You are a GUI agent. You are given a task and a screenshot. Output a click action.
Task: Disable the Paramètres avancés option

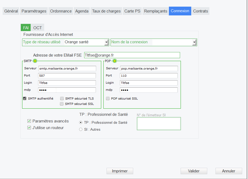click(29, 121)
